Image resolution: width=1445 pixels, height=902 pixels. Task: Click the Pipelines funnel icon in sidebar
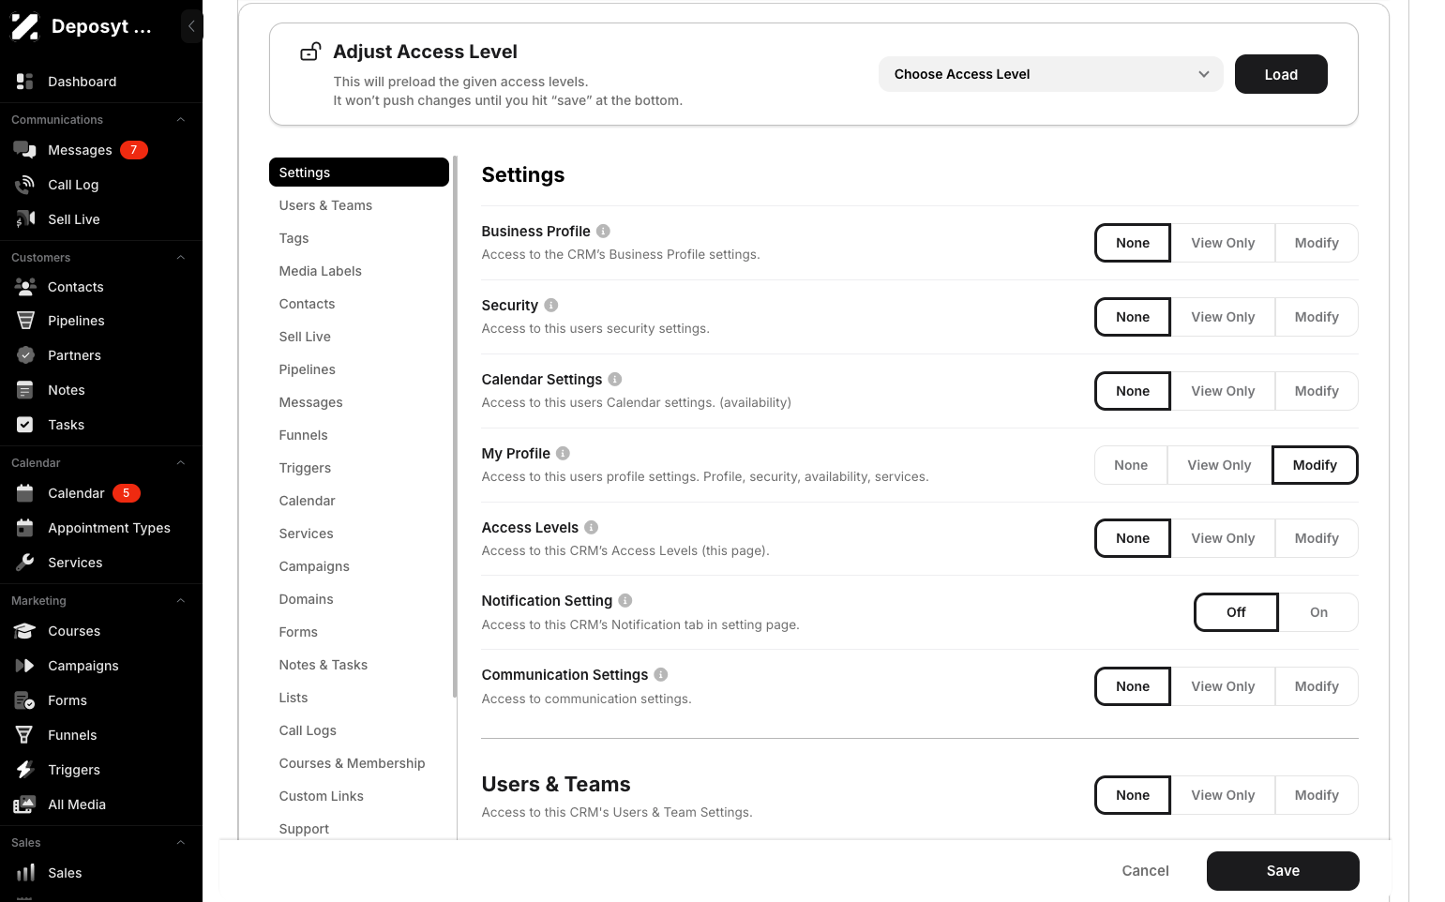pyautogui.click(x=25, y=321)
